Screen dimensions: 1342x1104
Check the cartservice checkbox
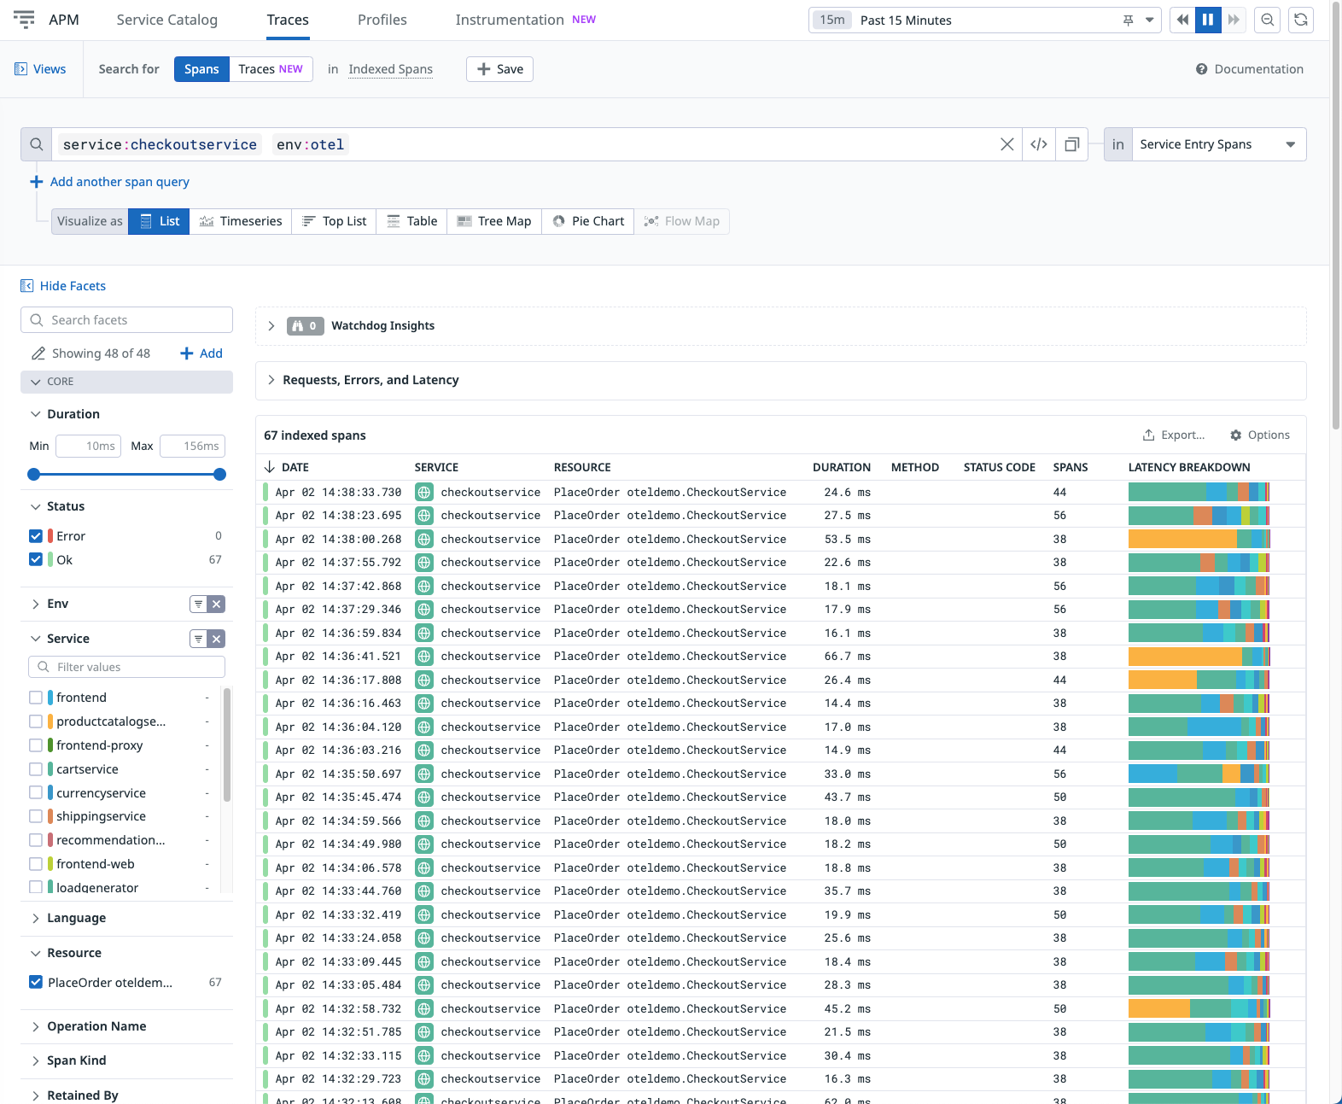click(x=36, y=769)
